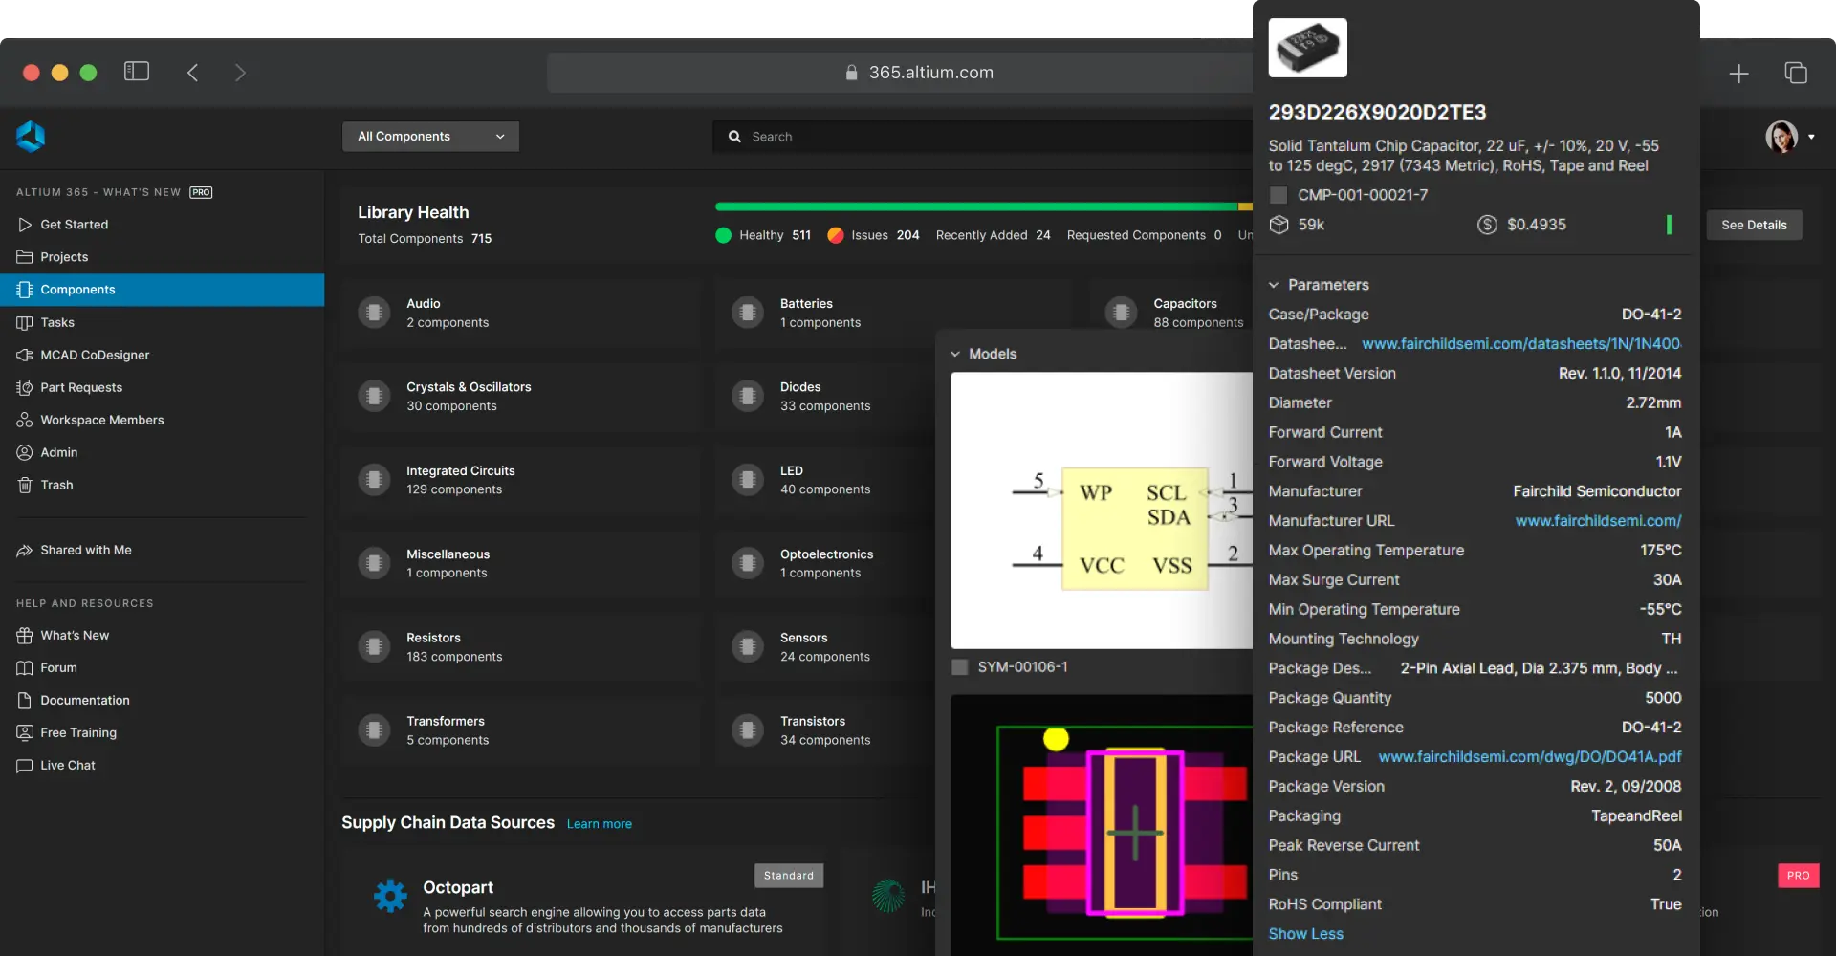This screenshot has height=956, width=1836.
Task: Open the All Components dropdown
Action: coord(430,137)
